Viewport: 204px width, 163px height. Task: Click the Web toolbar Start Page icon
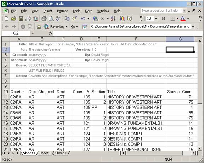(x=39, y=27)
